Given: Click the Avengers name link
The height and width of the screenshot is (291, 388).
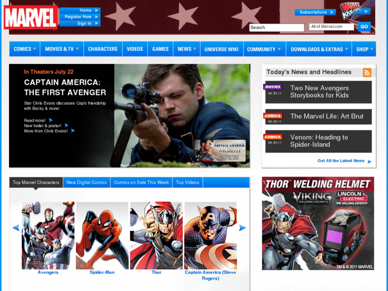Looking at the screenshot, I should (48, 272).
